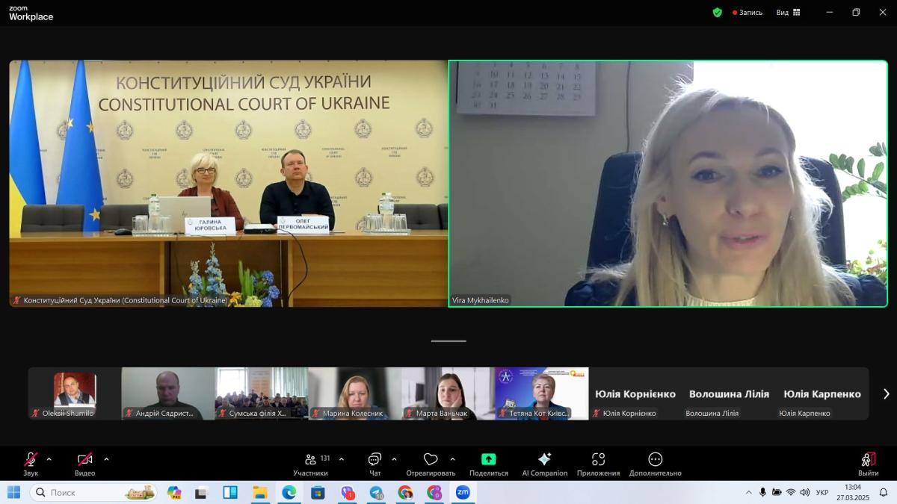897x504 pixels.
Task: Leave the meeting
Action: [x=868, y=463]
